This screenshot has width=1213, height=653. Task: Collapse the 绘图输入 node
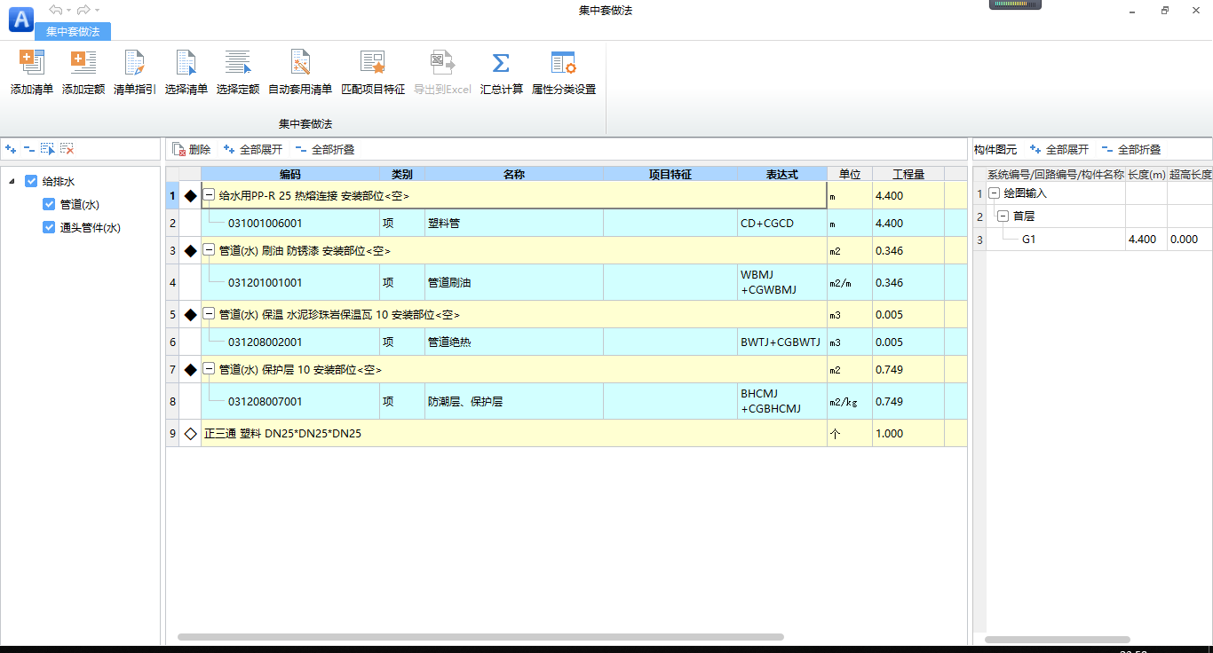pos(995,193)
